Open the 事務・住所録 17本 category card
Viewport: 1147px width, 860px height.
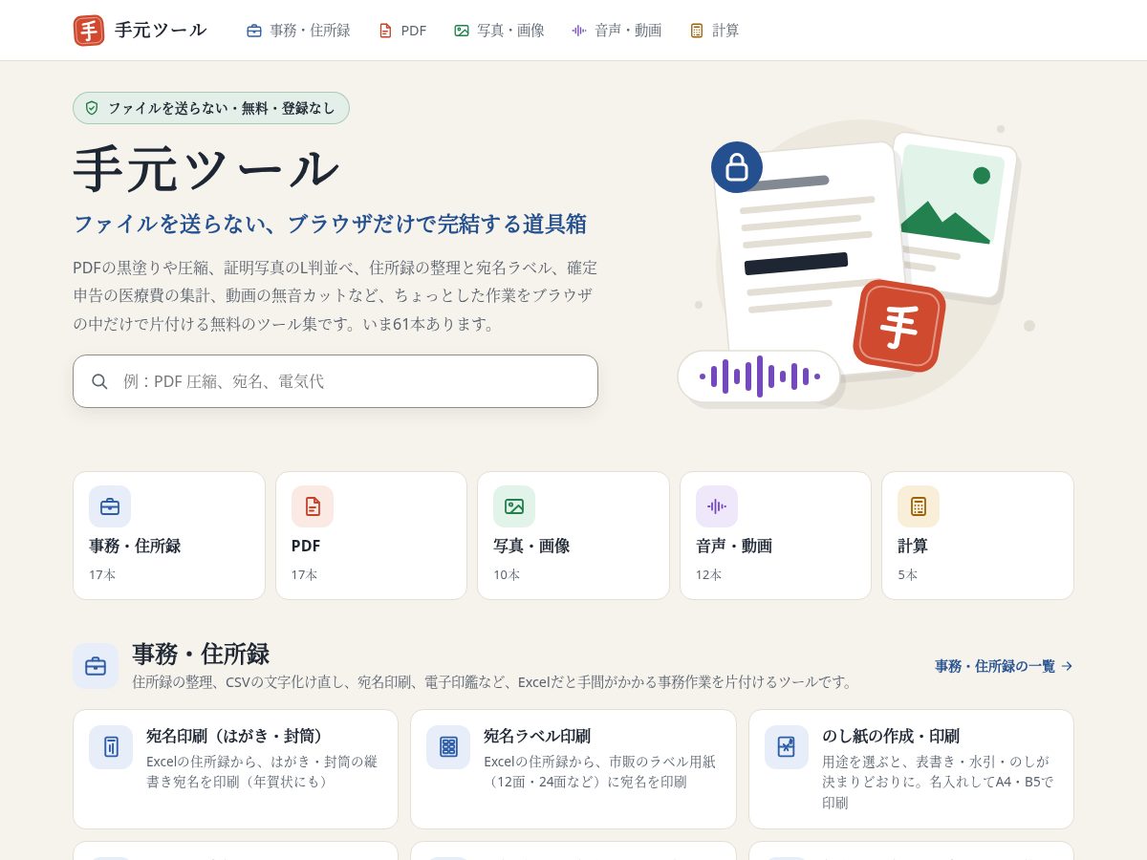click(169, 535)
